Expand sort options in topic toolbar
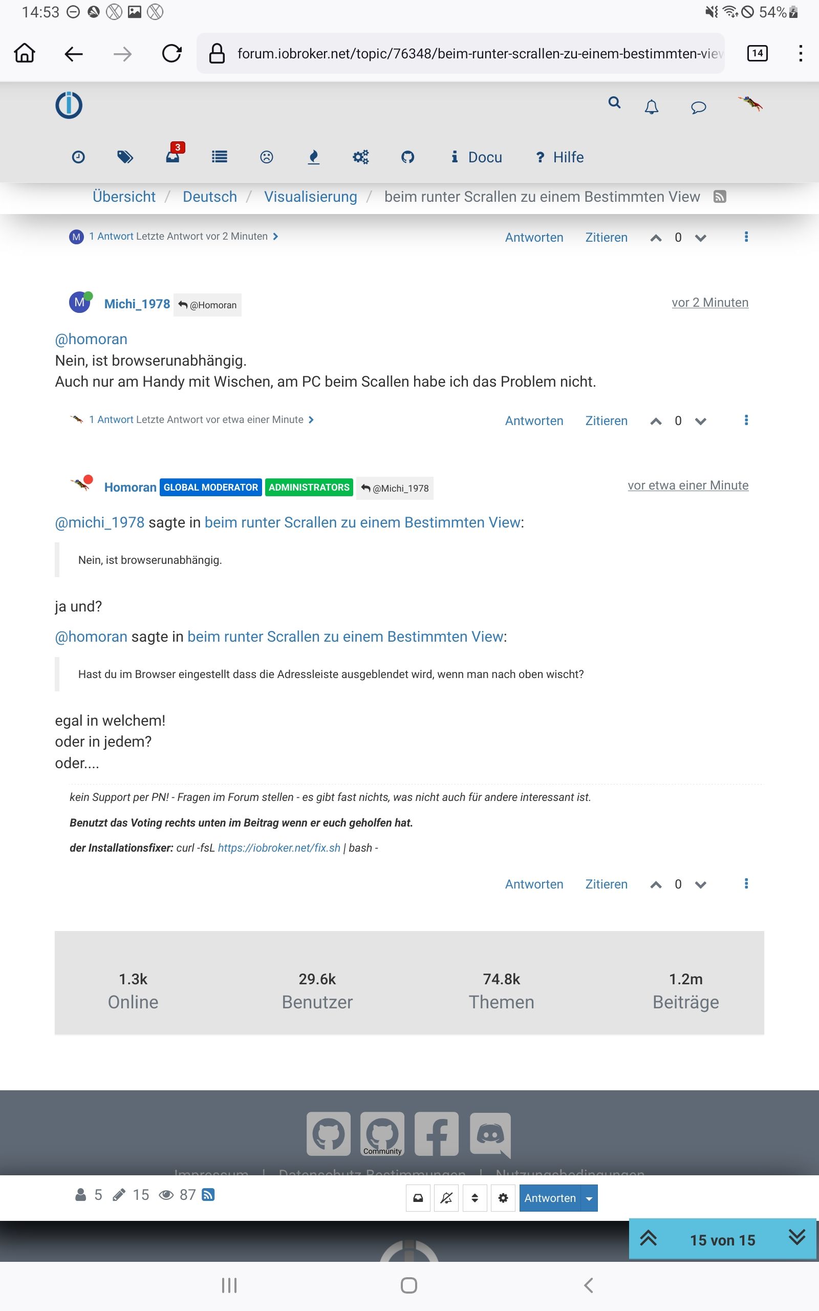 pos(475,1198)
